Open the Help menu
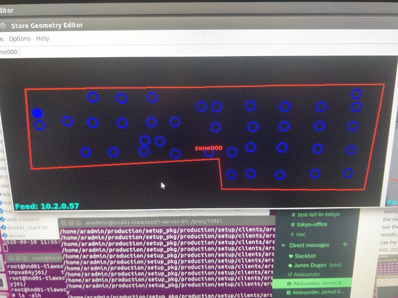Viewport: 398px width, 298px height. [43, 39]
